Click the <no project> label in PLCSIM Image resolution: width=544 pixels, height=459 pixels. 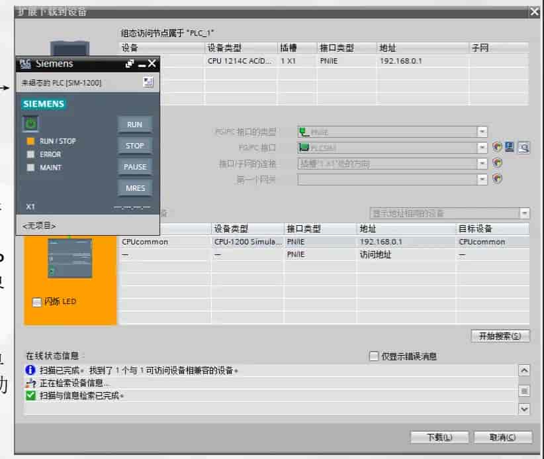[x=39, y=226]
